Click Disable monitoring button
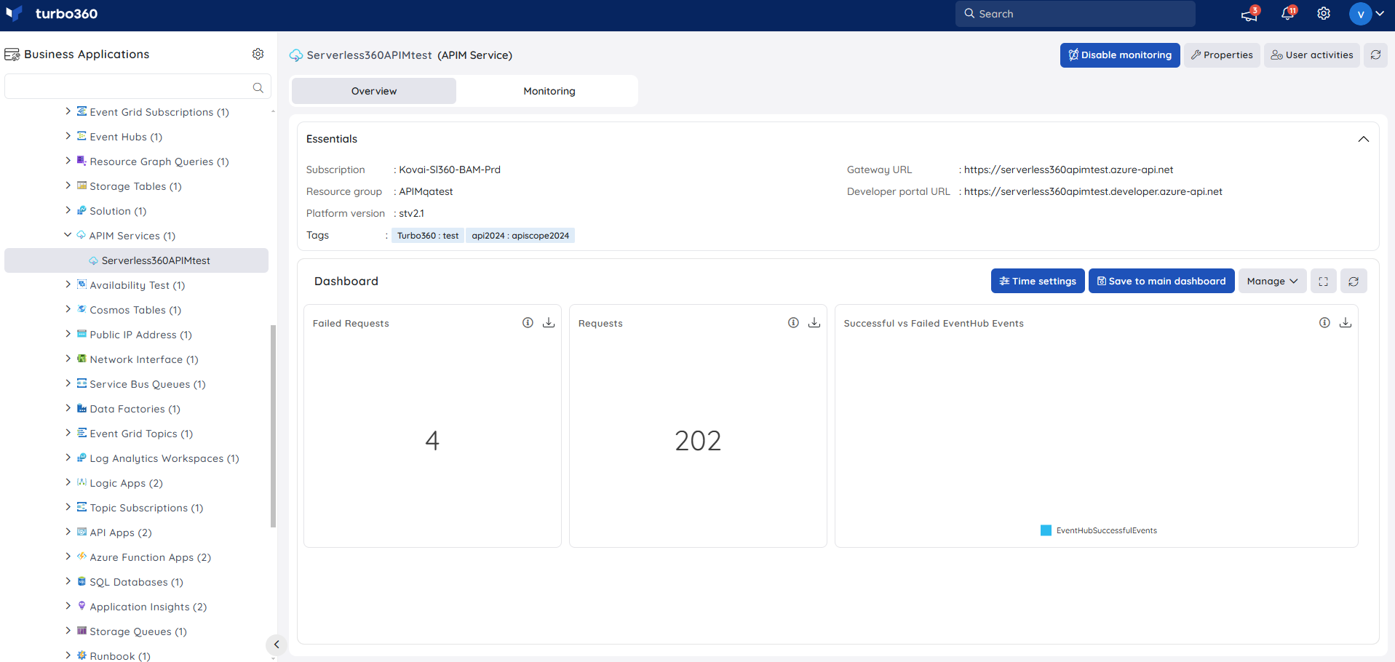Viewport: 1395px width, 662px height. coord(1120,55)
